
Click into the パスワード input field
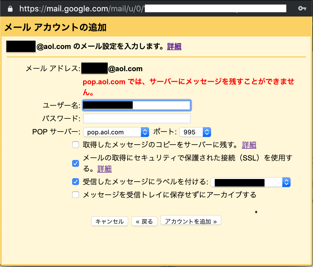tap(137, 118)
